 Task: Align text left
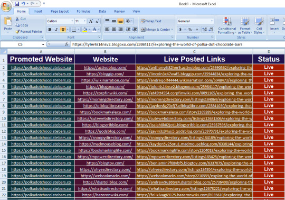pyautogui.click(x=107, y=29)
